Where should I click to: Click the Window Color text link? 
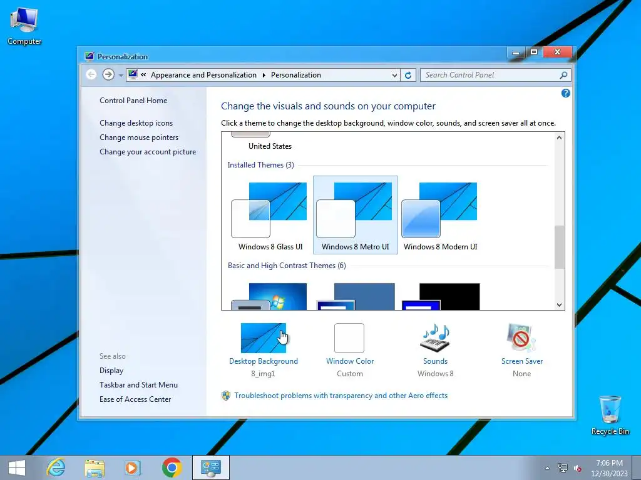pos(350,361)
